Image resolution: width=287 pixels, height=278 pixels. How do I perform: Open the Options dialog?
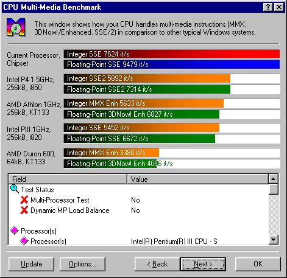coord(82,264)
